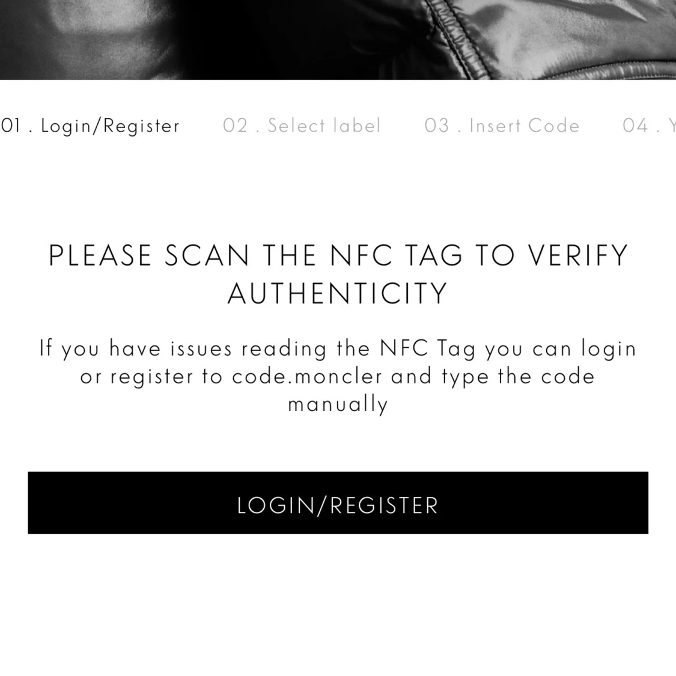Select the partially visible 04 step

click(x=649, y=126)
